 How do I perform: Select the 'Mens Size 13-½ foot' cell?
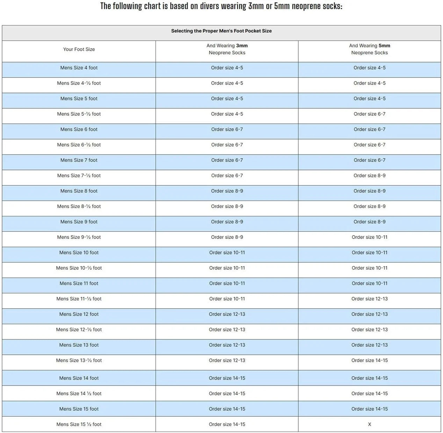coord(79,360)
